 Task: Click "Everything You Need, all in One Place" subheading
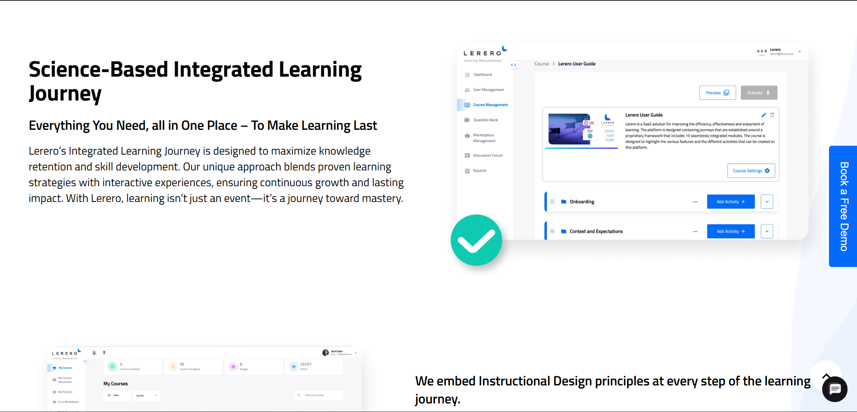coord(133,126)
